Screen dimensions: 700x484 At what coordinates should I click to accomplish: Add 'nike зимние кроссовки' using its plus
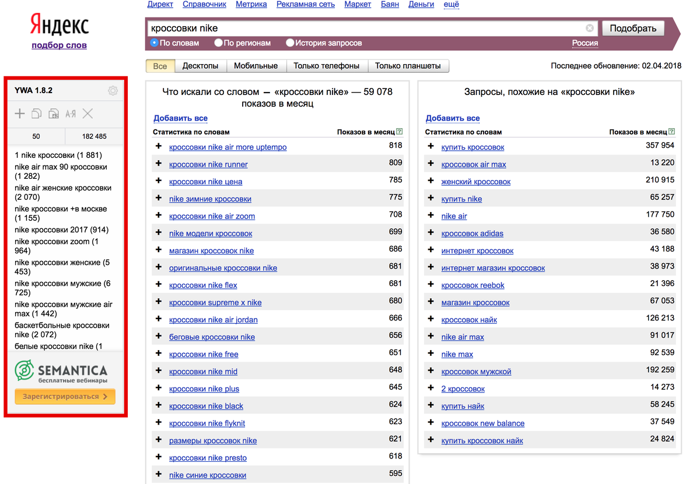158,198
